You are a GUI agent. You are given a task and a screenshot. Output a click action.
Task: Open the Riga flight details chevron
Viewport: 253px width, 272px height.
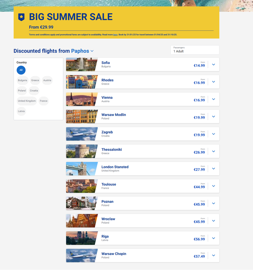[213, 238]
